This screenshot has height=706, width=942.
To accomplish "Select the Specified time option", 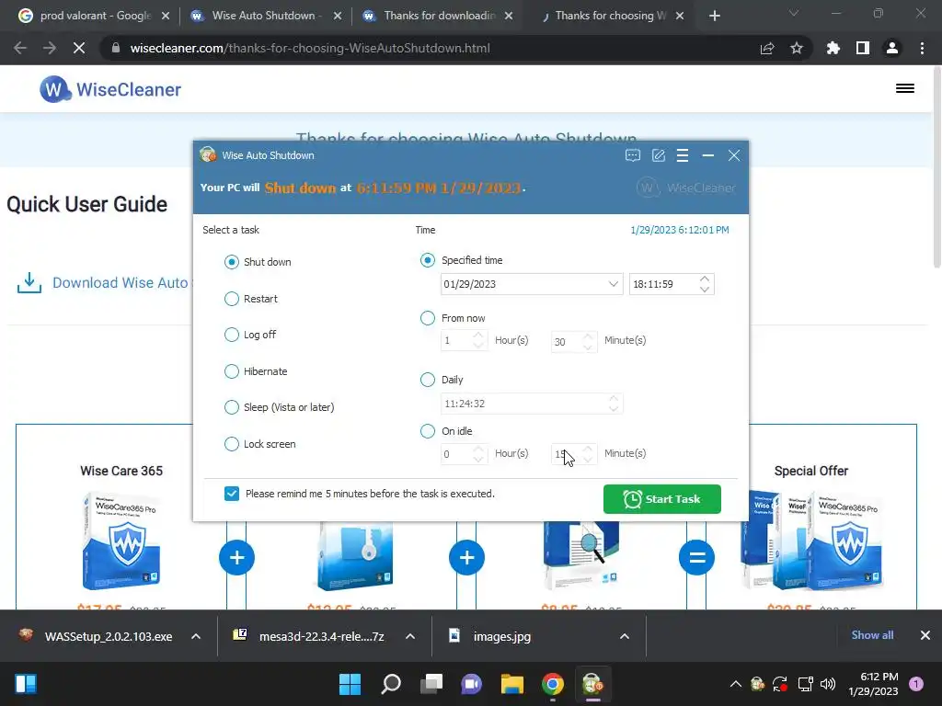I will (x=427, y=260).
